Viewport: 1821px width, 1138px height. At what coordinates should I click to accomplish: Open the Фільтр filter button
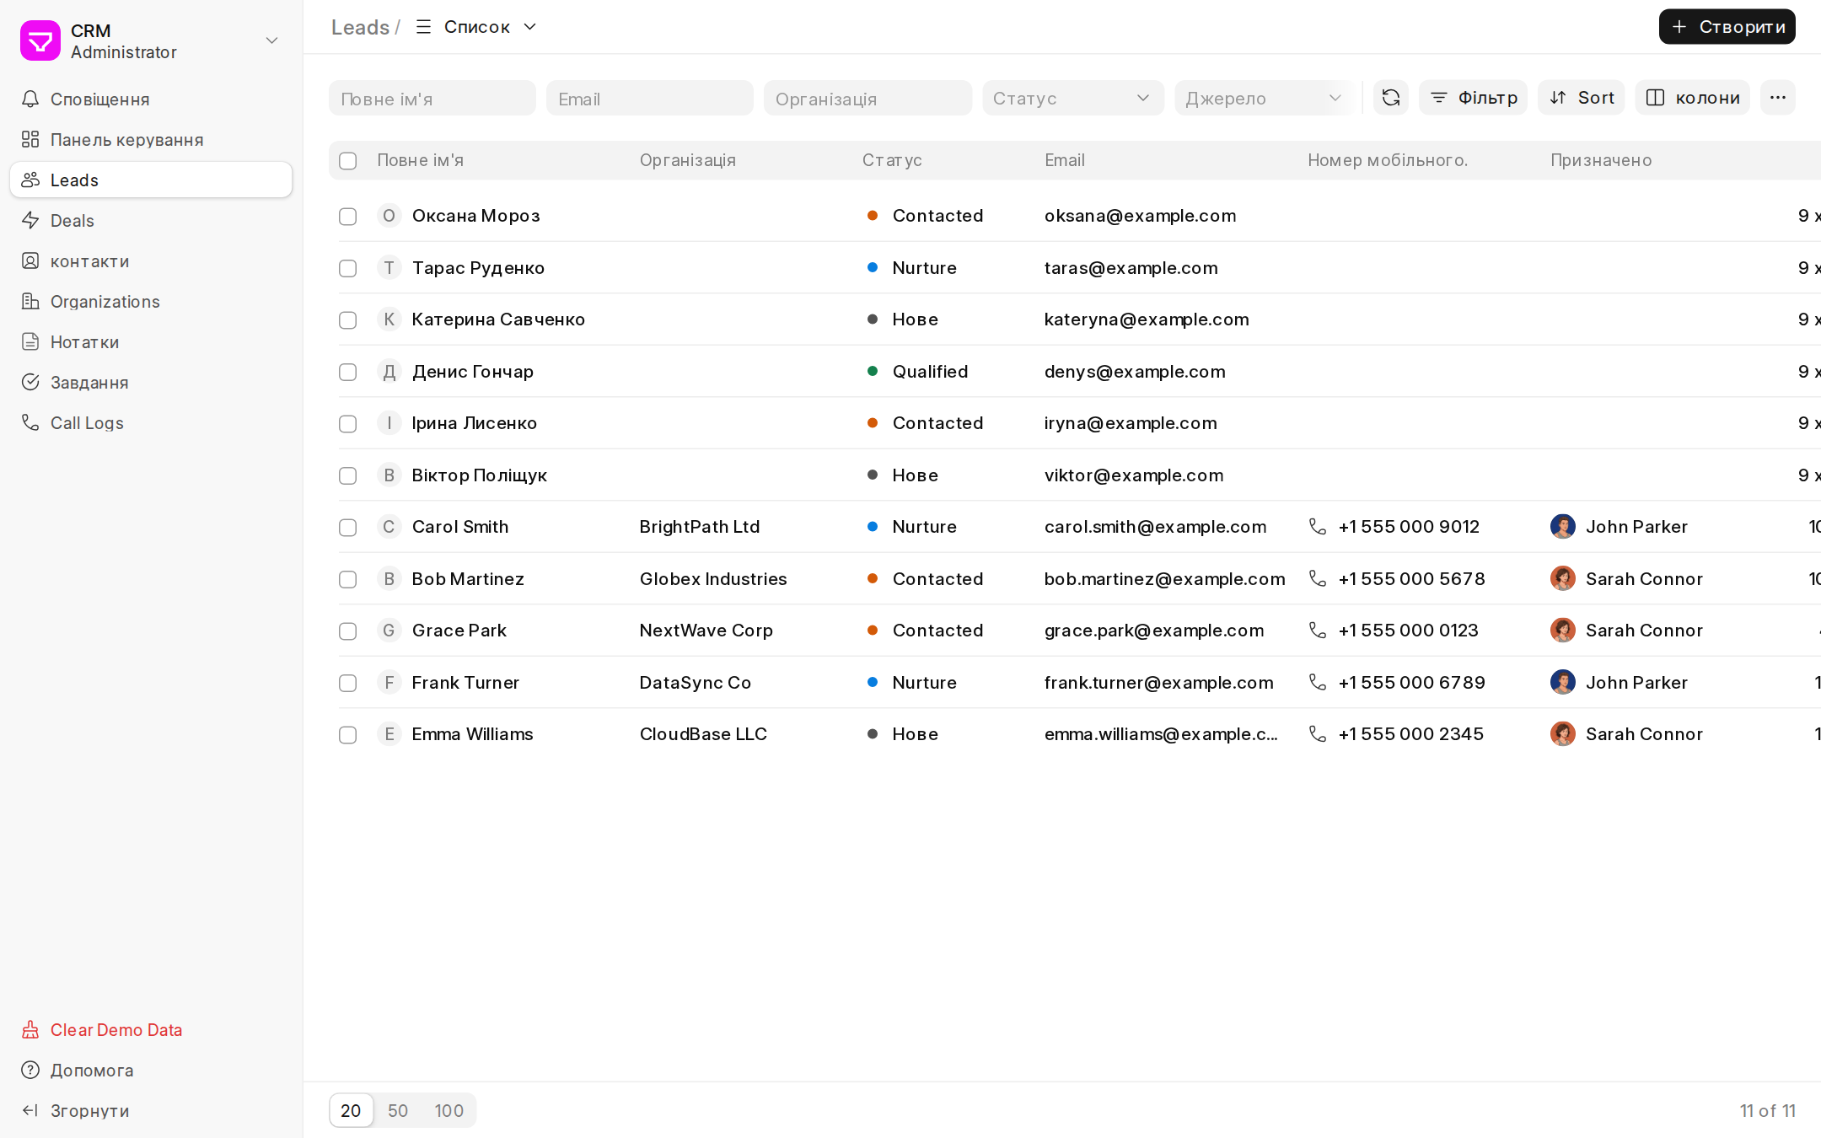point(1473,98)
